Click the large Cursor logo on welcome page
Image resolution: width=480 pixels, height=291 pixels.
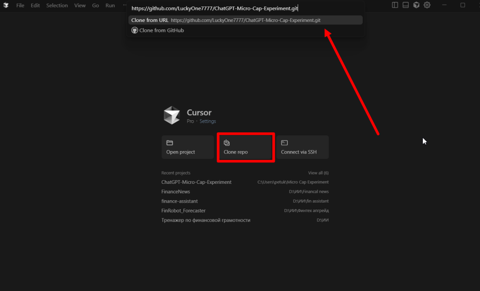click(x=172, y=116)
